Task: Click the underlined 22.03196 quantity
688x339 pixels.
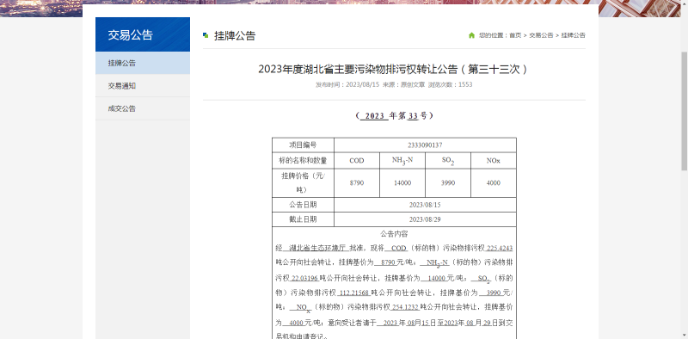Action: (x=304, y=278)
